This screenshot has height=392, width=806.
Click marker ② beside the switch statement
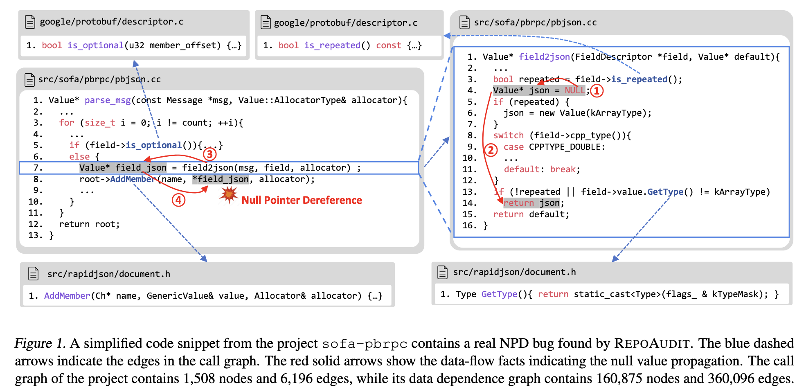[491, 150]
